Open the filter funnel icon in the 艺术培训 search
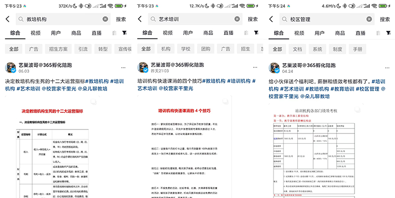 [x=256, y=33]
